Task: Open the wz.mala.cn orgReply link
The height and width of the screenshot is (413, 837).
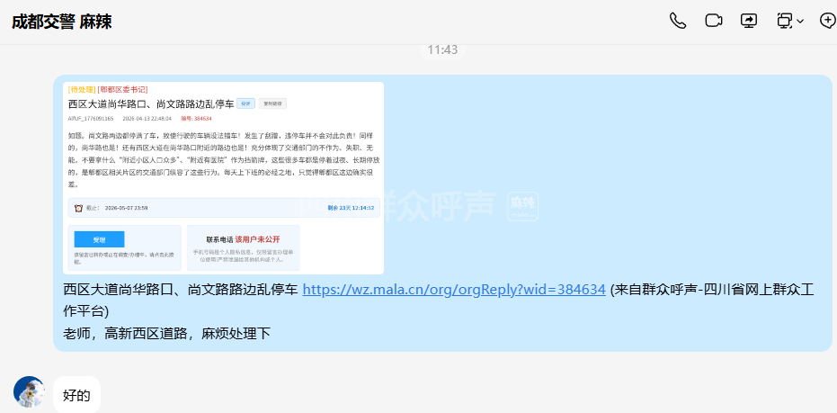Action: point(453,290)
